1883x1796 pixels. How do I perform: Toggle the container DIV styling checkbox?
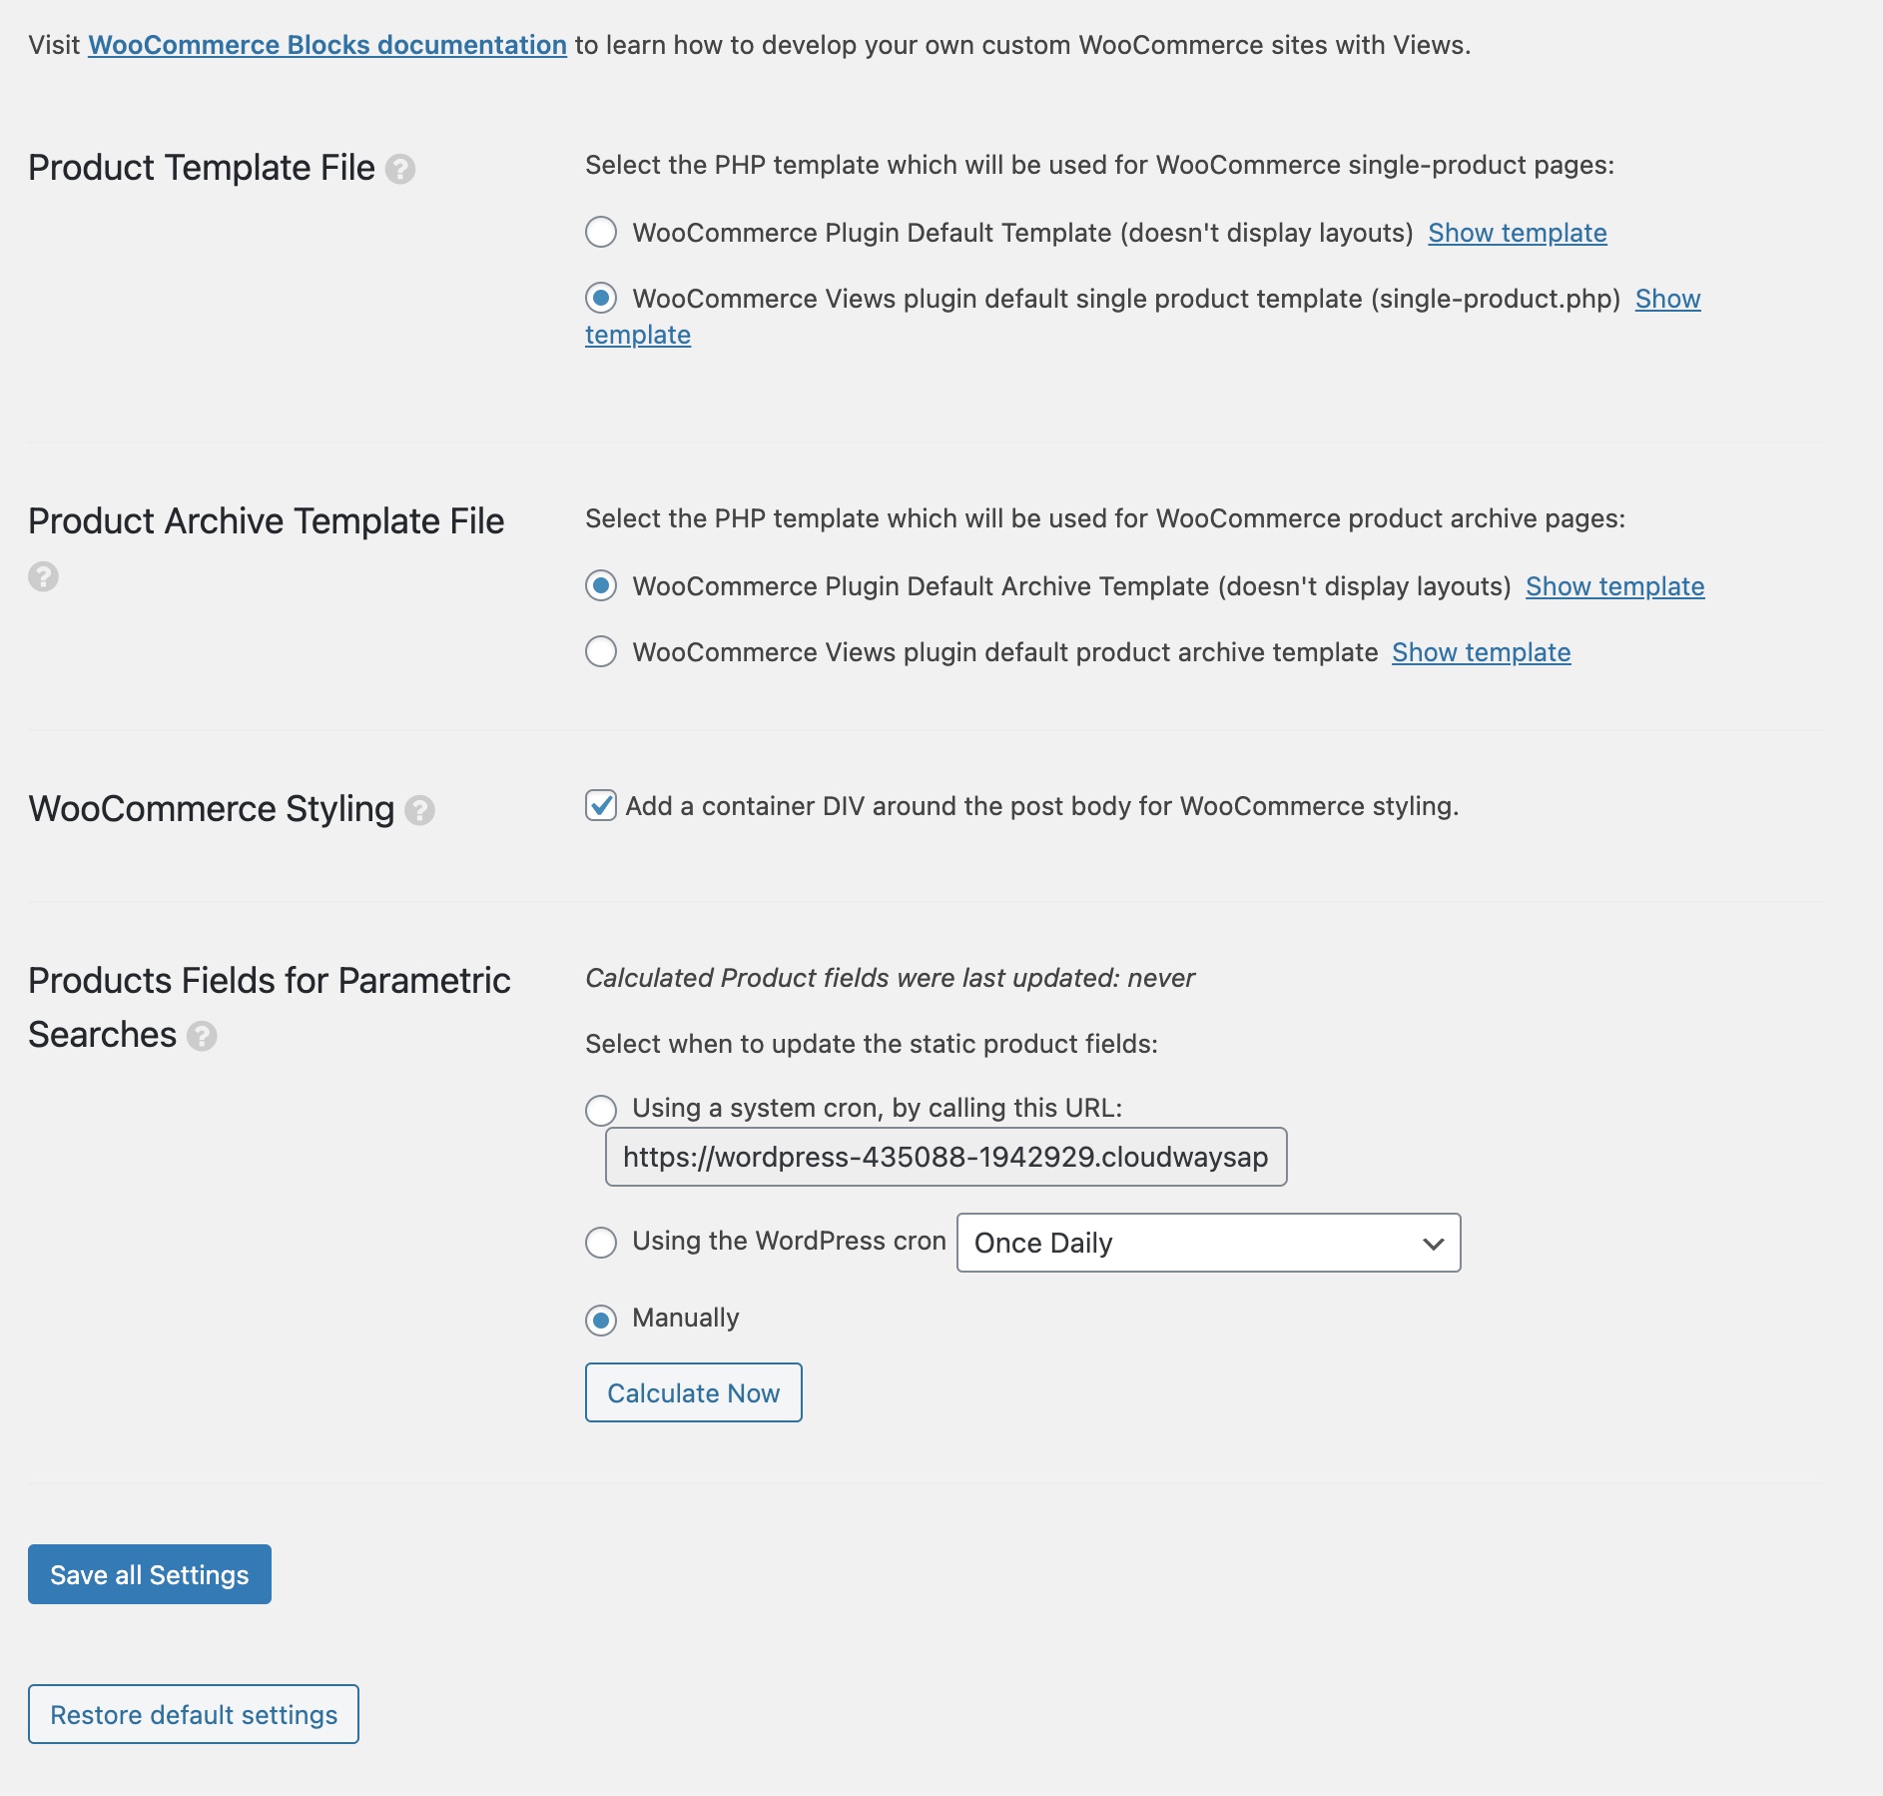pos(601,805)
